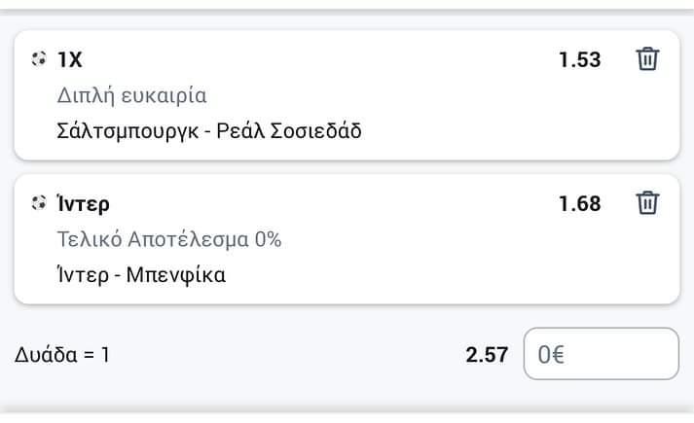Click the combined odds 2.57
Viewport: 694px width, 423px height.
(487, 355)
